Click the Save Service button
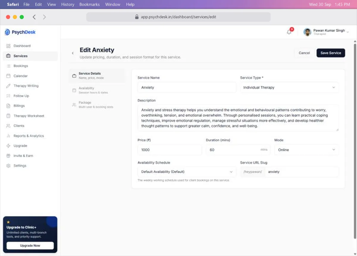Screen dimensions: 357x256 pos(331,53)
